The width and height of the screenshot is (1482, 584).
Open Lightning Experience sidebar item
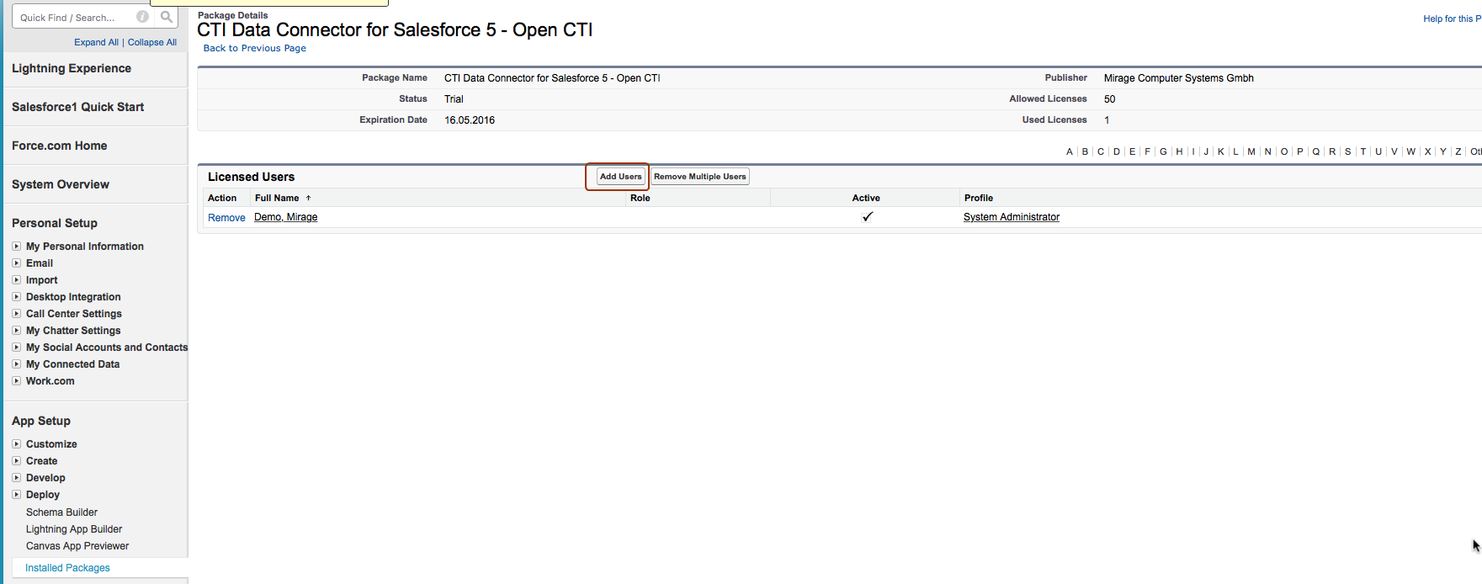72,68
